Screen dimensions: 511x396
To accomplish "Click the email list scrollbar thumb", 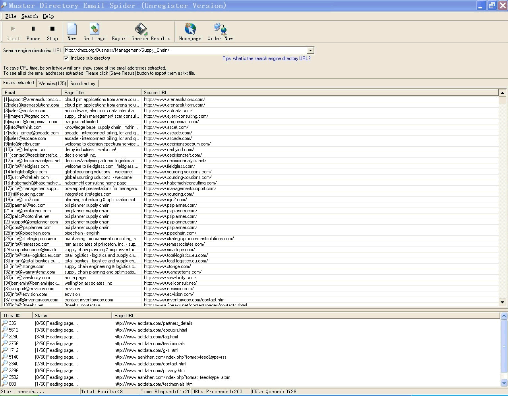I will pyautogui.click(x=502, y=100).
